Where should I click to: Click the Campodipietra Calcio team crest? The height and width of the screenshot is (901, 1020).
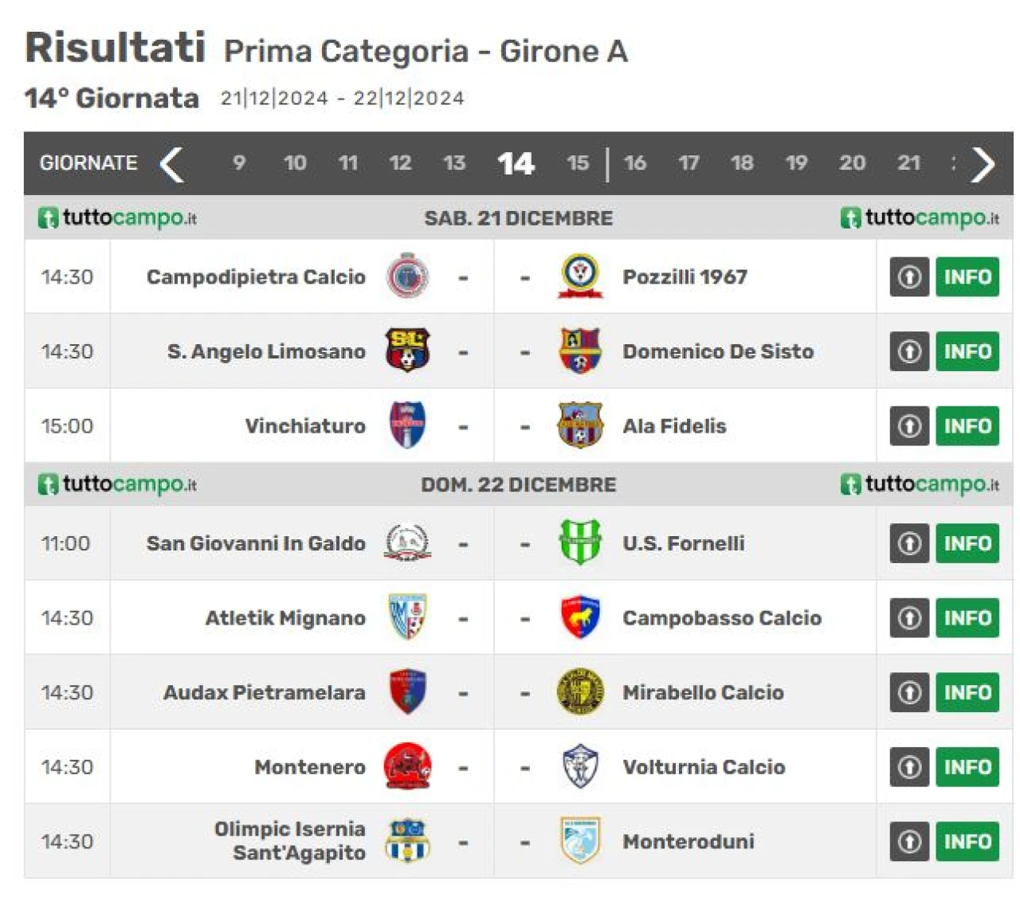pos(407,276)
